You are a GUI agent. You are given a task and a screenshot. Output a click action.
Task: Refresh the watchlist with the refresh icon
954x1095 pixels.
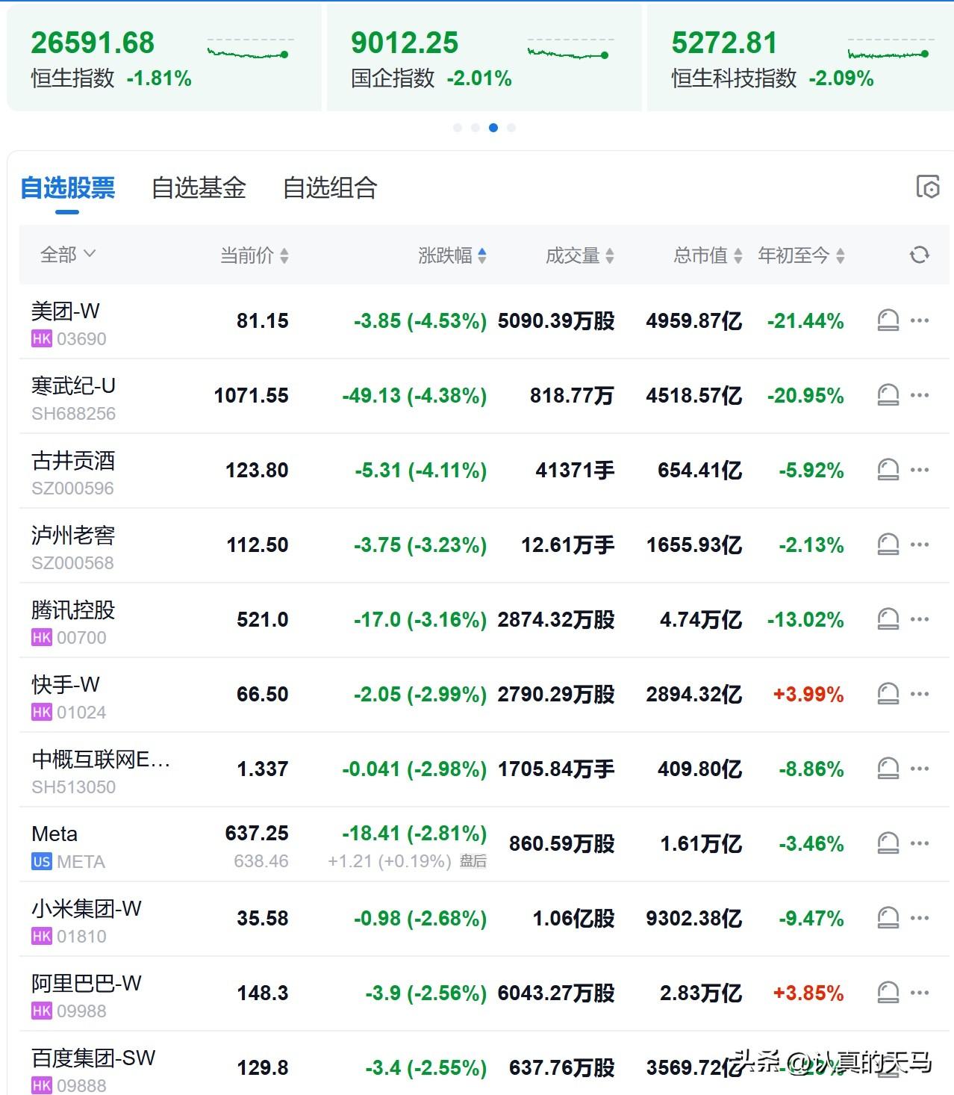pos(919,255)
